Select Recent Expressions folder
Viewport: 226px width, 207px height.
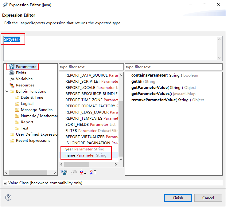click(33, 141)
